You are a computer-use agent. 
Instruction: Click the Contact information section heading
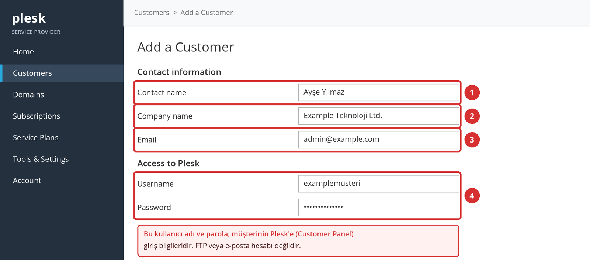[179, 72]
